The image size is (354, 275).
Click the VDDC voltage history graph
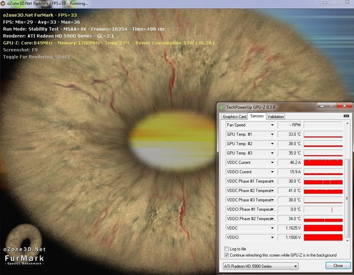[323, 228]
